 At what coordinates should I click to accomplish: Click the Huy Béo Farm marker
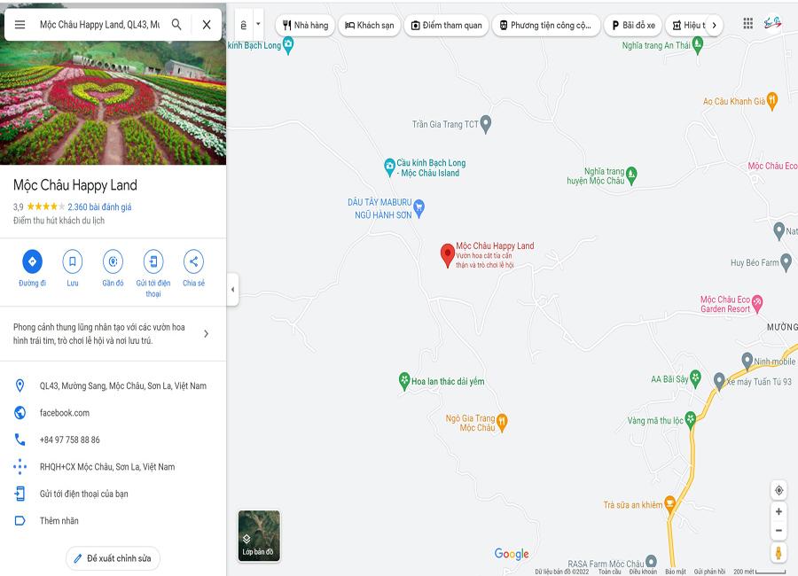(786, 262)
